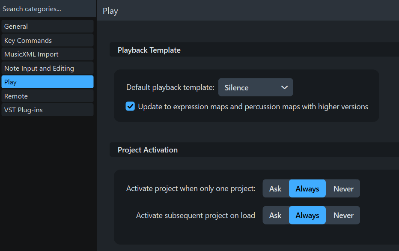Image resolution: width=399 pixels, height=251 pixels.
Task: Open the Remote category
Action: click(x=47, y=96)
